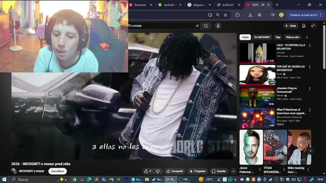Open Gustavo Fring es Homosexual thumbnail

257,96
